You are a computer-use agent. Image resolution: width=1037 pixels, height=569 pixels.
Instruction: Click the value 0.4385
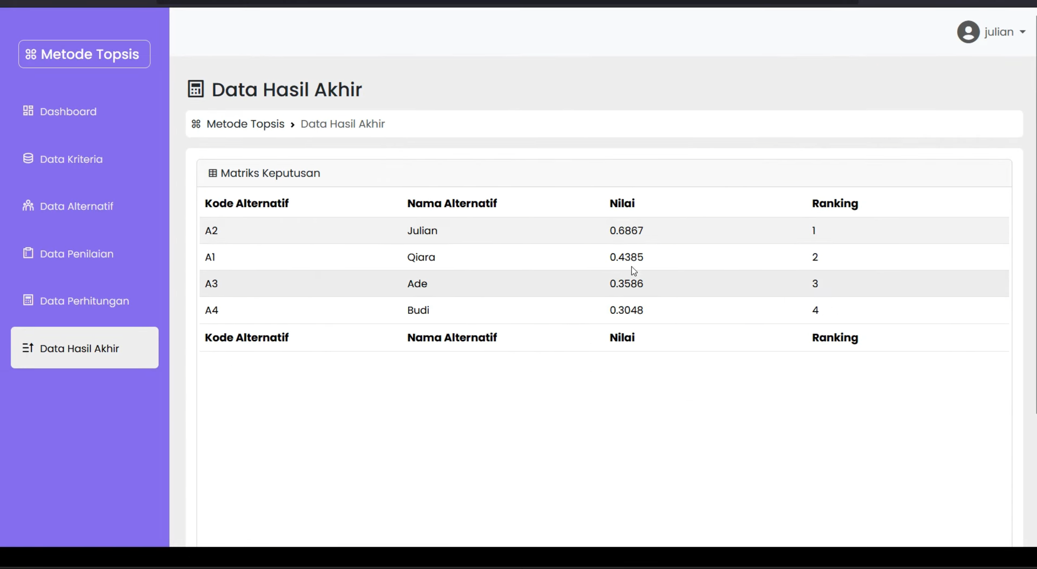[x=626, y=257]
